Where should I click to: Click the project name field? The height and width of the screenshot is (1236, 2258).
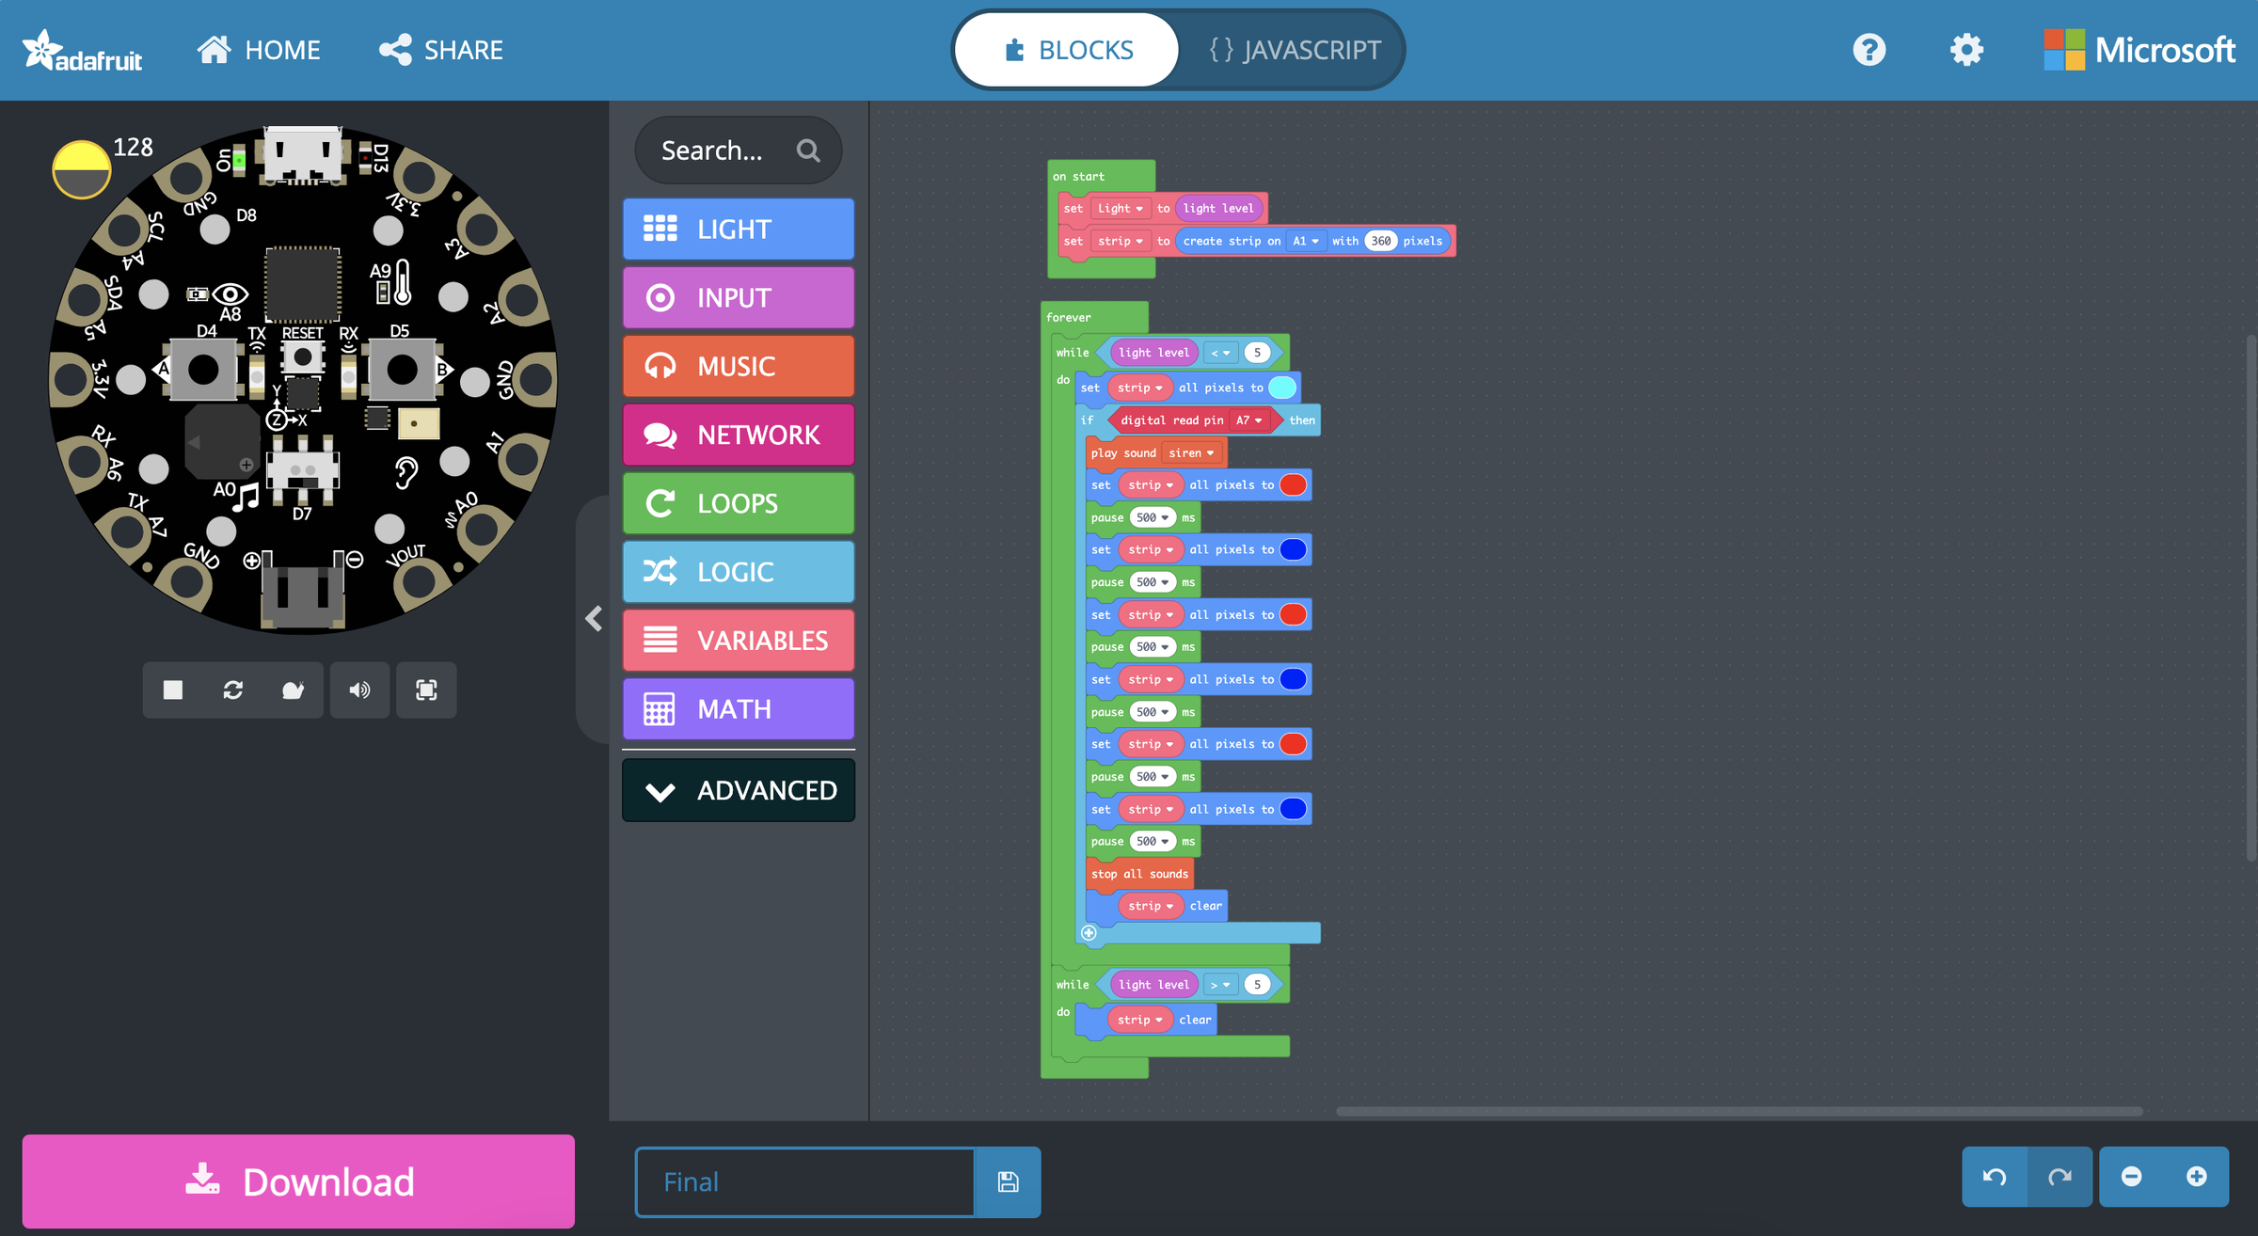804,1181
